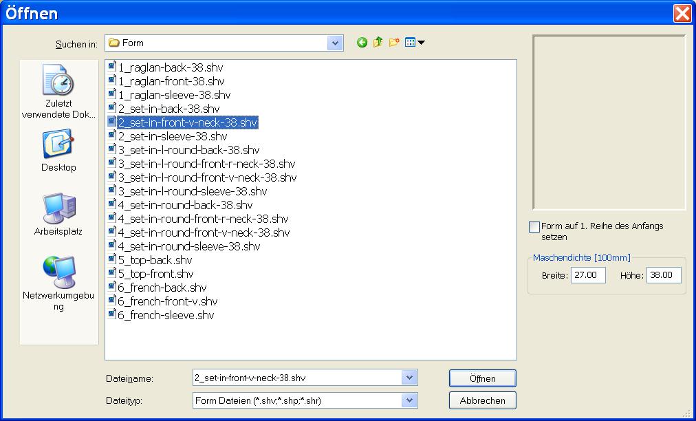Select file 1_raglan-back-38.shv
Viewport: 696px width, 421px height.
pyautogui.click(x=171, y=67)
